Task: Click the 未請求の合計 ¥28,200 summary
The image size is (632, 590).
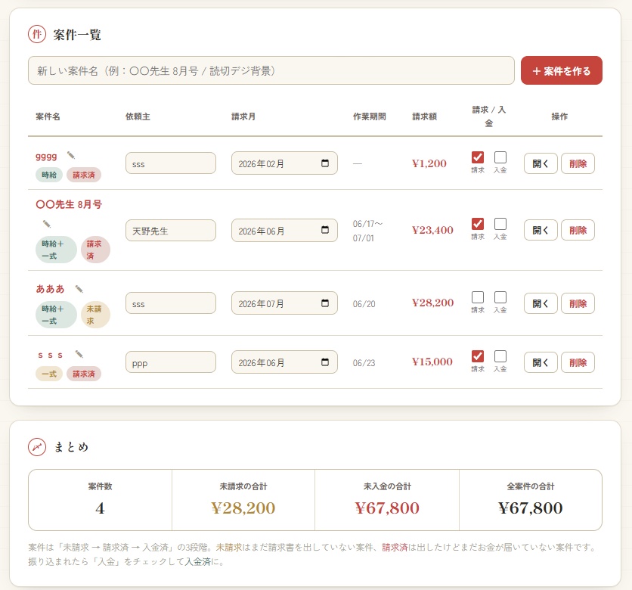Action: point(243,500)
